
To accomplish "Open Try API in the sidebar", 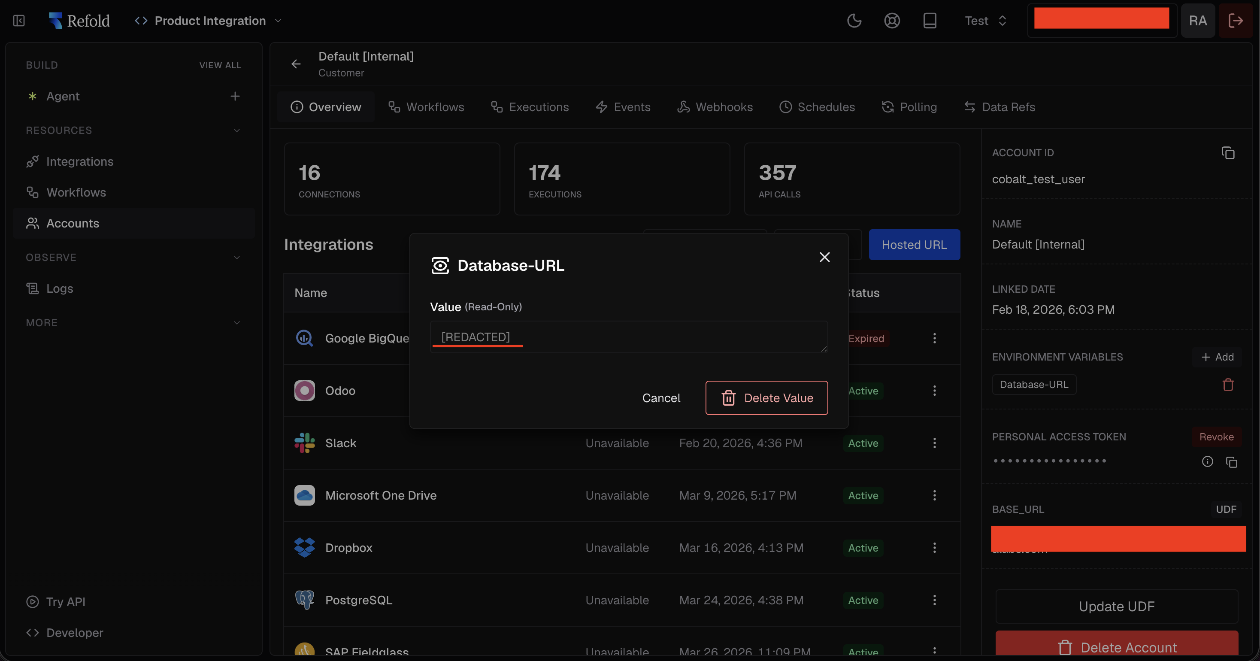I will click(56, 602).
